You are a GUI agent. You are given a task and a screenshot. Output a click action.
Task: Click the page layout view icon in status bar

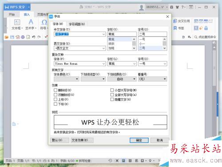pyautogui.click(x=123, y=161)
